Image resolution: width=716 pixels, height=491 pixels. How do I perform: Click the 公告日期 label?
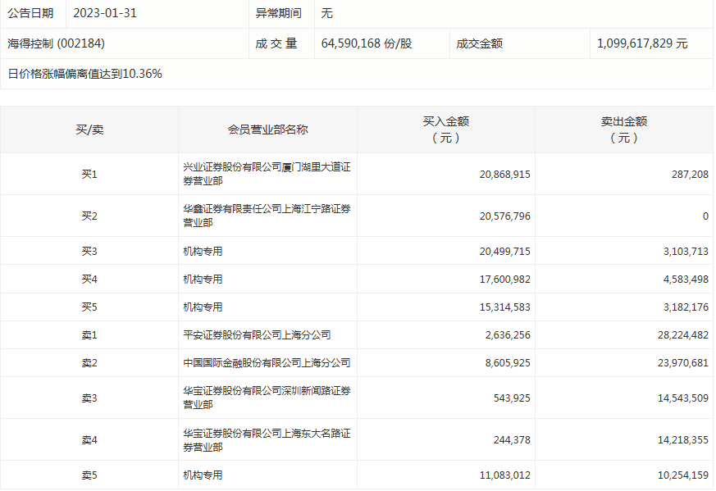point(30,13)
